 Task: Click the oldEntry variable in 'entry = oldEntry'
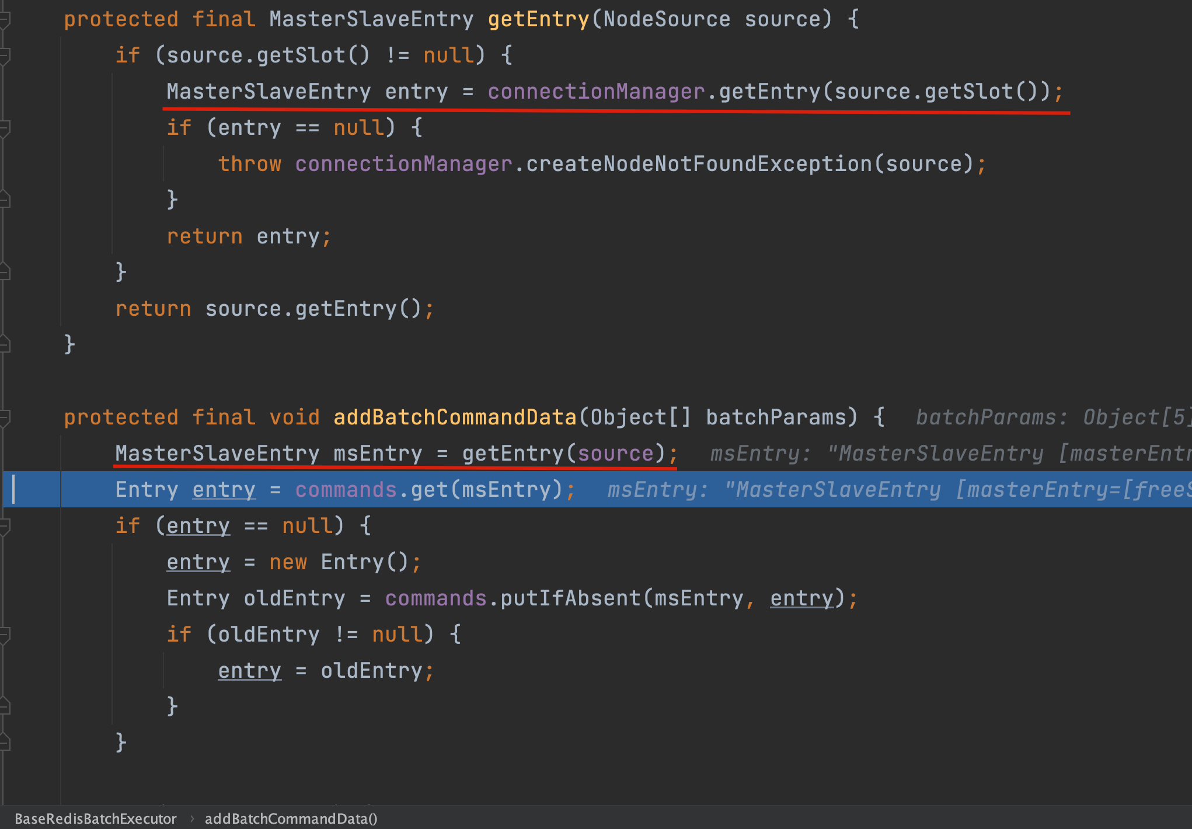tap(371, 671)
